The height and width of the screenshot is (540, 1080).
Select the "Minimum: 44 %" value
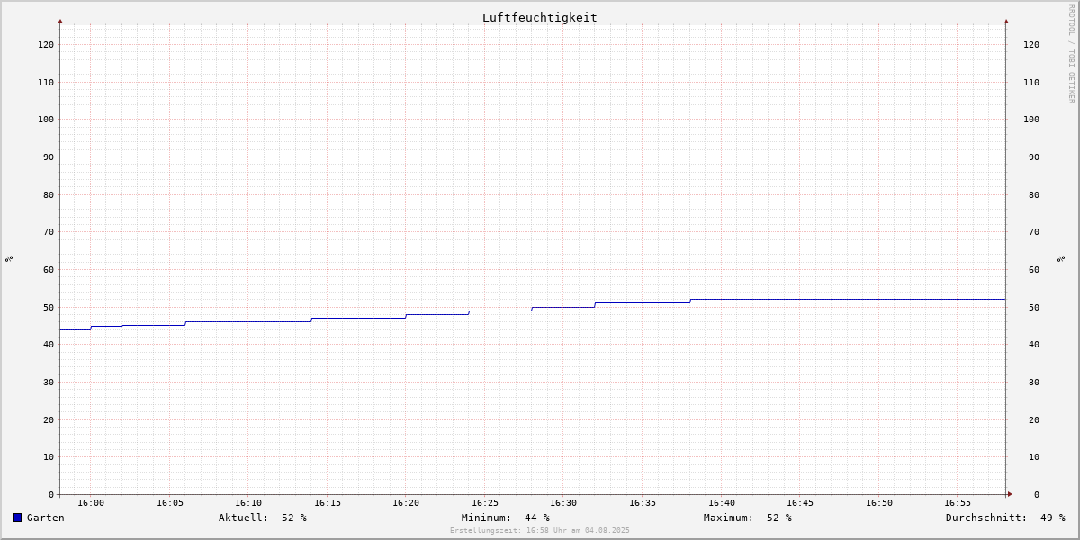click(506, 517)
